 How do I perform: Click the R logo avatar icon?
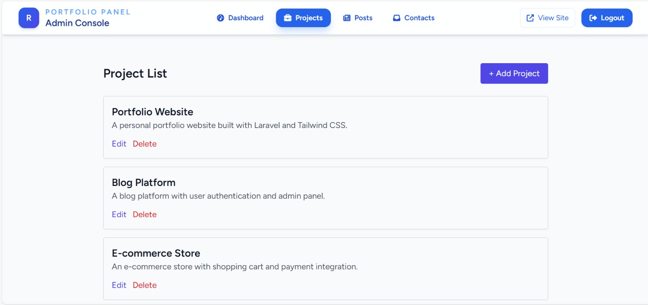pos(29,18)
